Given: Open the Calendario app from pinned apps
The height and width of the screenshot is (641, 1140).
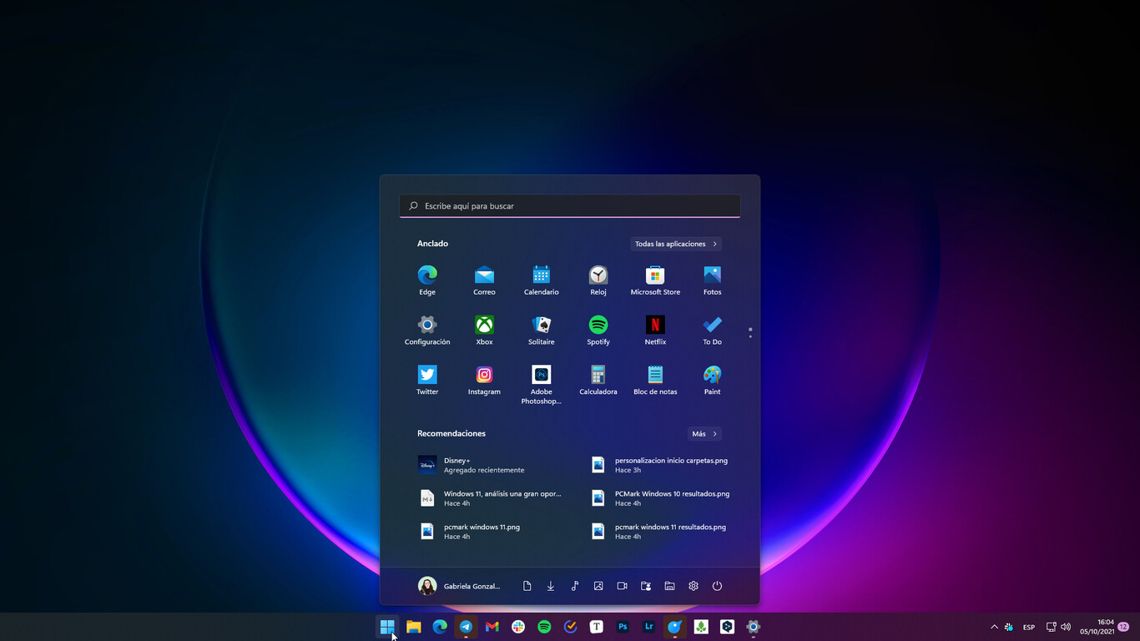Looking at the screenshot, I should click(x=541, y=275).
